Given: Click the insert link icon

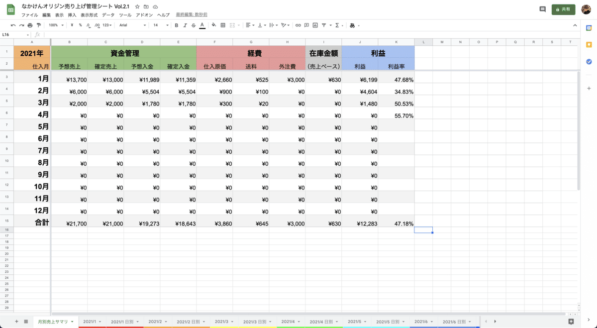Looking at the screenshot, I should (x=298, y=25).
